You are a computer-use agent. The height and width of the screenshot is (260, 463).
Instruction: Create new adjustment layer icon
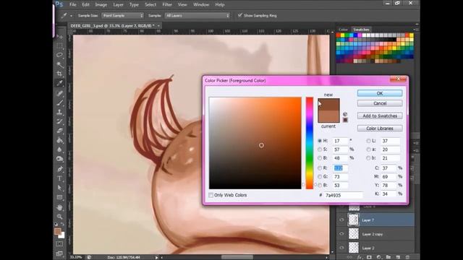pos(379,257)
